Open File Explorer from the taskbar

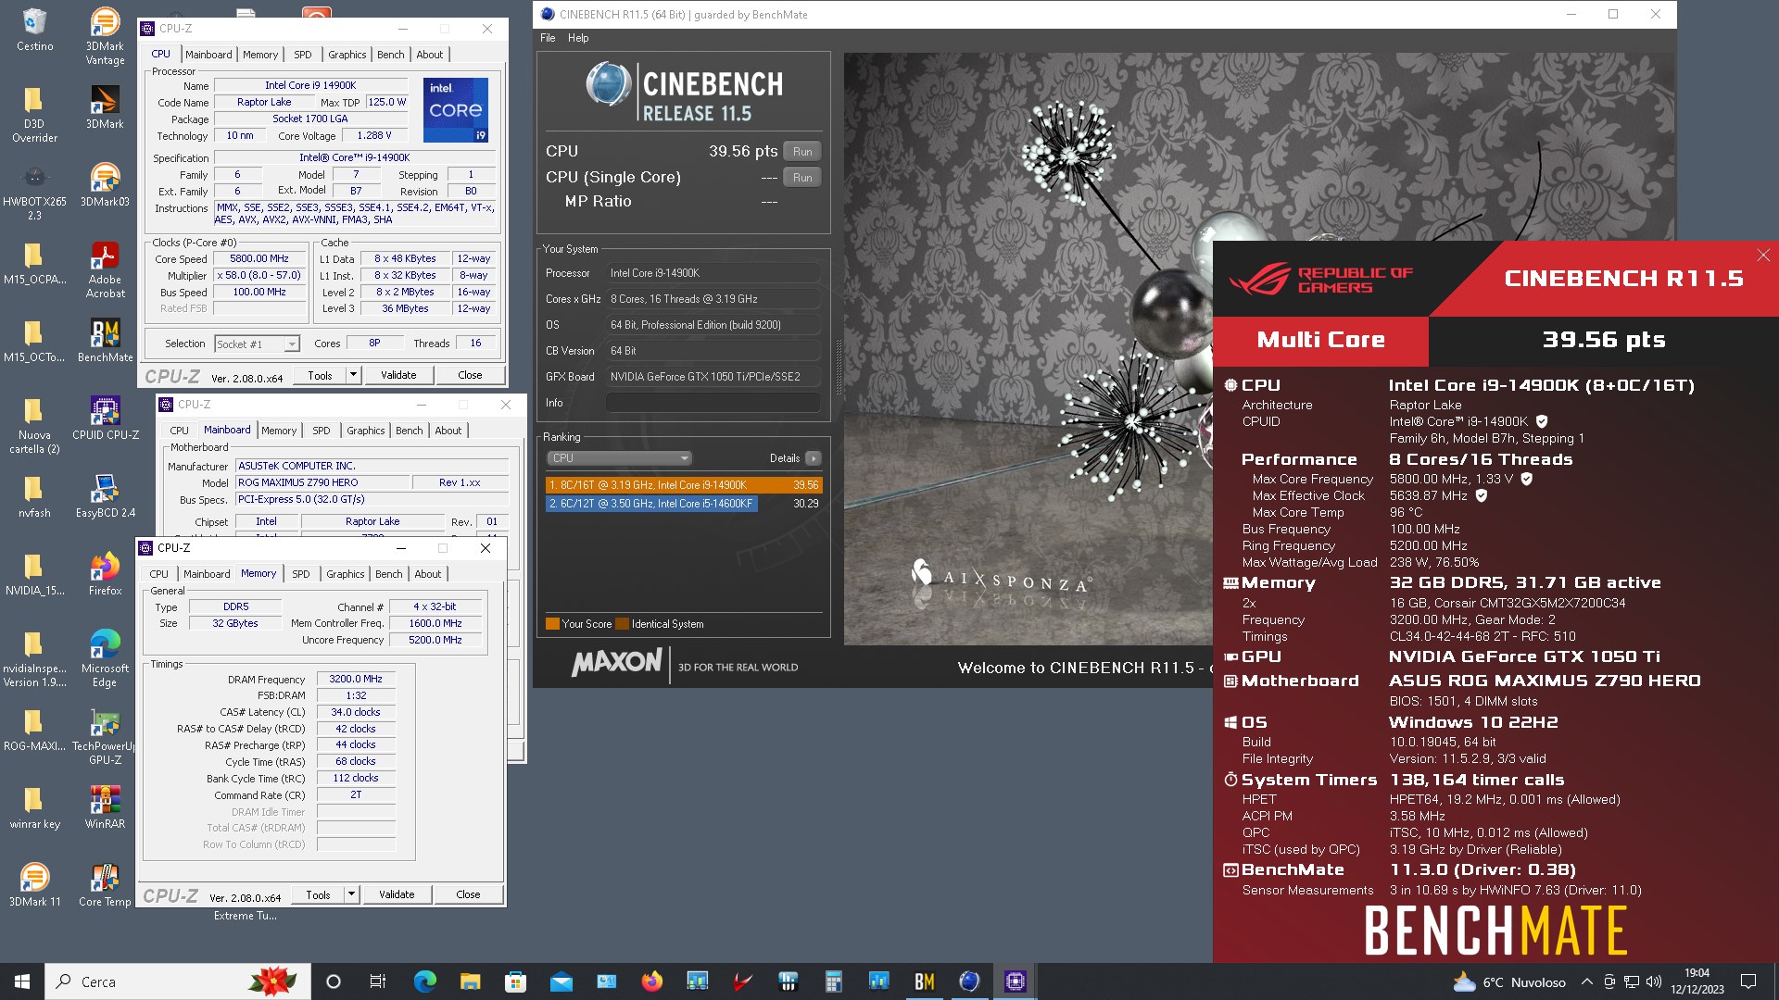point(470,981)
